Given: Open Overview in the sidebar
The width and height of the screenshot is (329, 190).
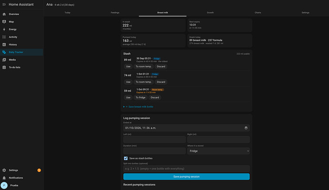Looking at the screenshot, I should 21,14.
